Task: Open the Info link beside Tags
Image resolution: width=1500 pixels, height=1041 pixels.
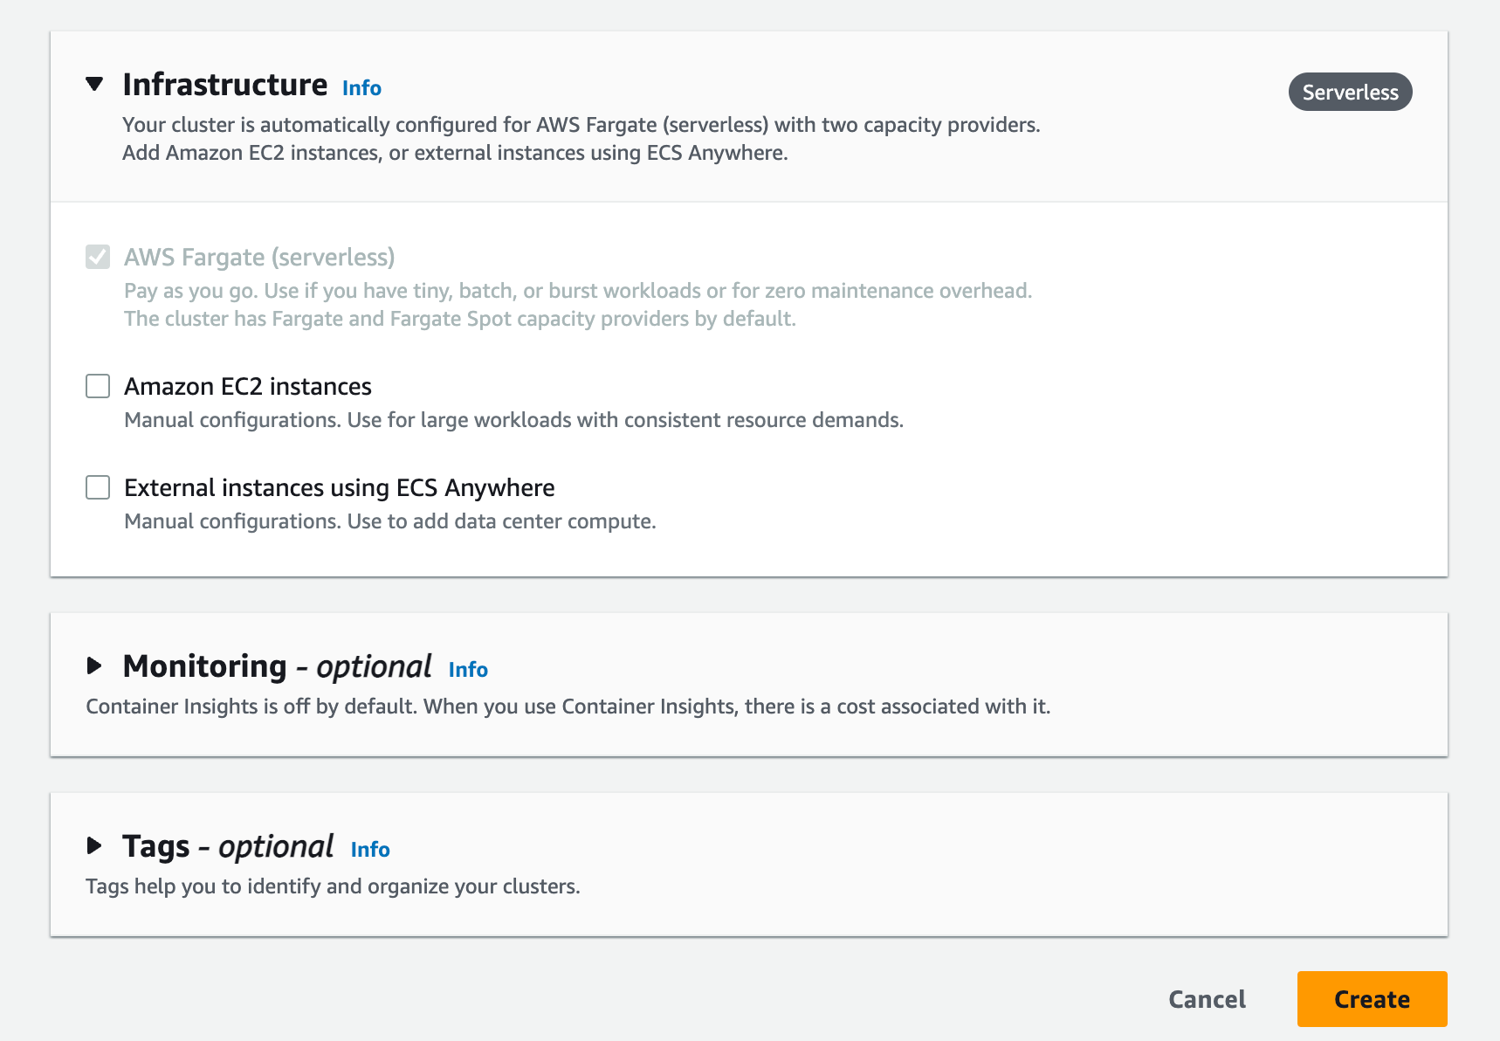Action: (x=370, y=850)
